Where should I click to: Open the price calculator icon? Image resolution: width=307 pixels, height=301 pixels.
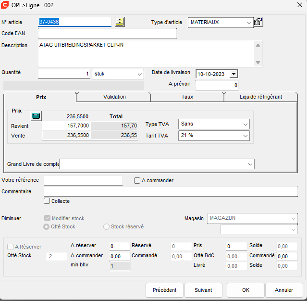coord(36,116)
